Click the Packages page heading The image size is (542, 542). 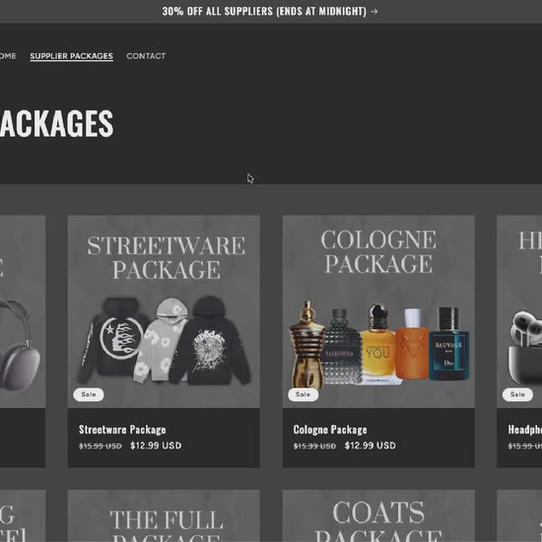pos(57,124)
